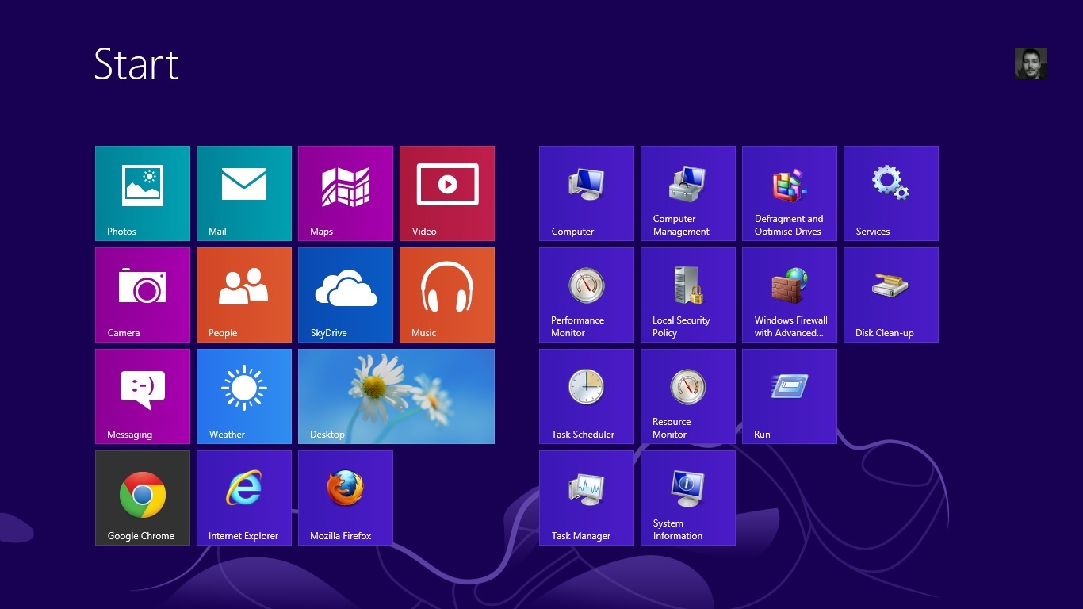The height and width of the screenshot is (609, 1083).
Task: Launch SkyDrive
Action: click(x=345, y=294)
